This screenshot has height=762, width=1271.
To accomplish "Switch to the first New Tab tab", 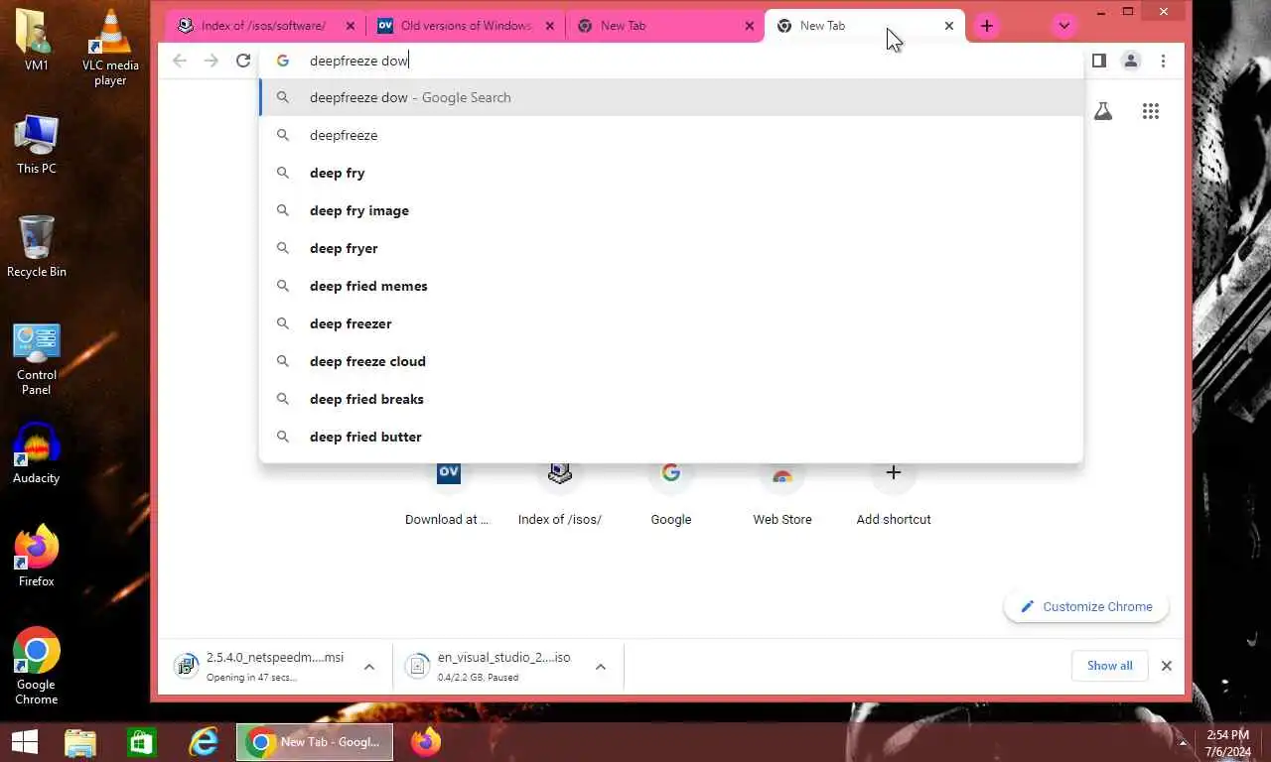I will pos(665,26).
